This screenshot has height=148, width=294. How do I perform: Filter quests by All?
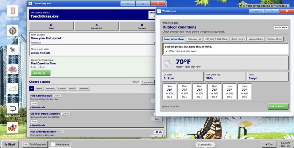31,89
